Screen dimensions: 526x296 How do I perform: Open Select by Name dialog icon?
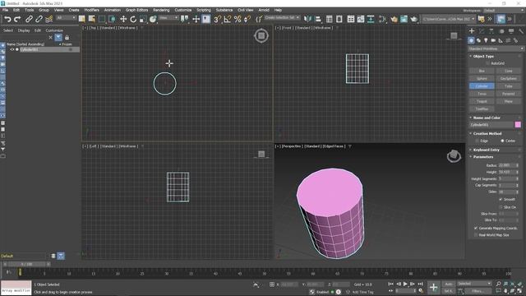pyautogui.click(x=91, y=19)
